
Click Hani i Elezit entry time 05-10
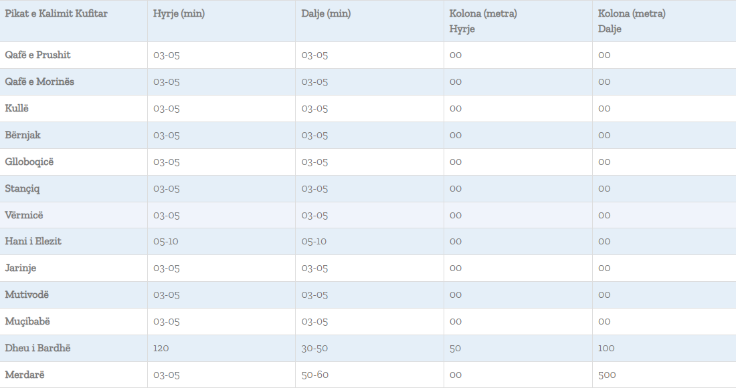click(166, 241)
